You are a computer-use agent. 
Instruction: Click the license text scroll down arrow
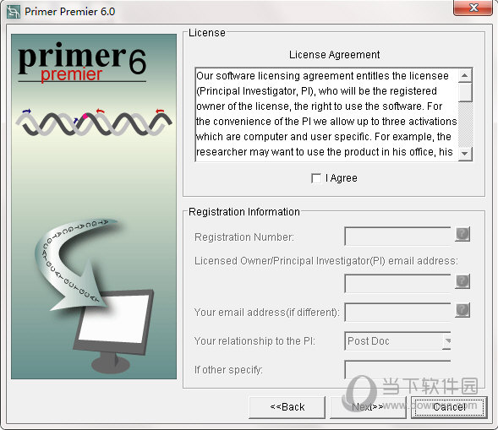tap(465, 154)
